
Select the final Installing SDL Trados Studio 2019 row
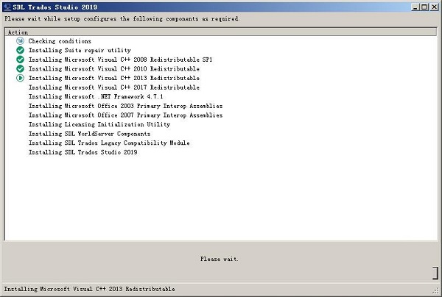tap(83, 152)
